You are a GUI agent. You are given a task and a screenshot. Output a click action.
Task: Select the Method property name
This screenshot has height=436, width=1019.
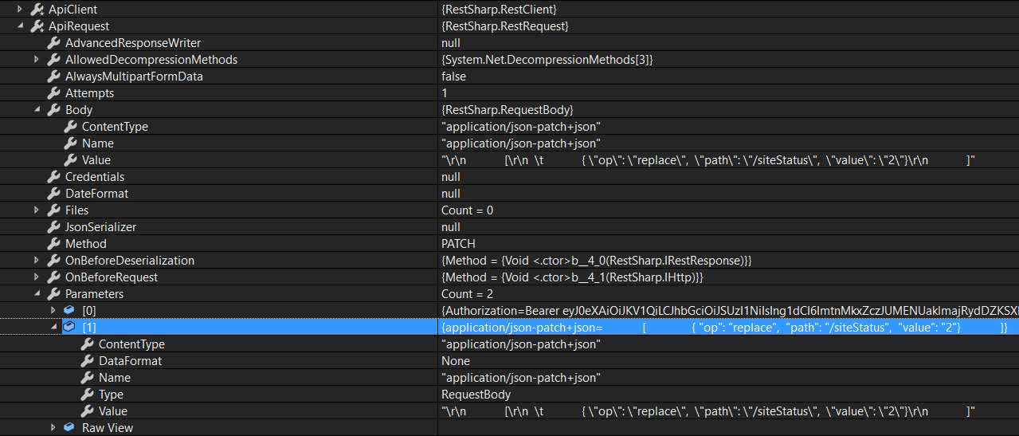tap(85, 244)
